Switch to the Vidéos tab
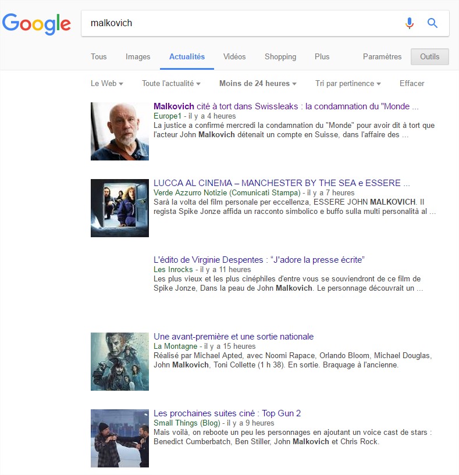 click(234, 56)
